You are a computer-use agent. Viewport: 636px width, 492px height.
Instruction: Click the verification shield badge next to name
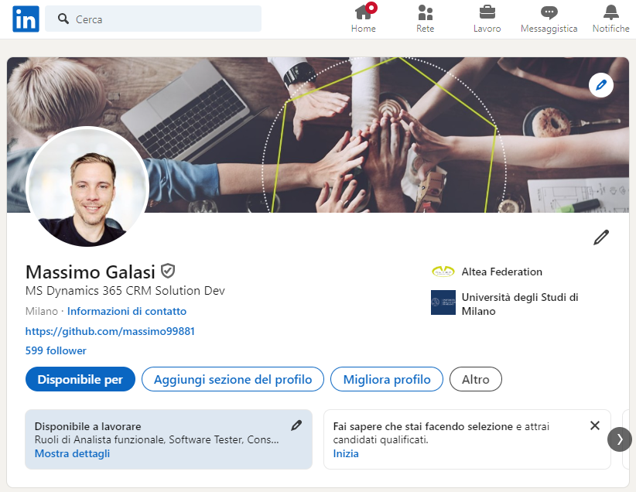pyautogui.click(x=168, y=272)
